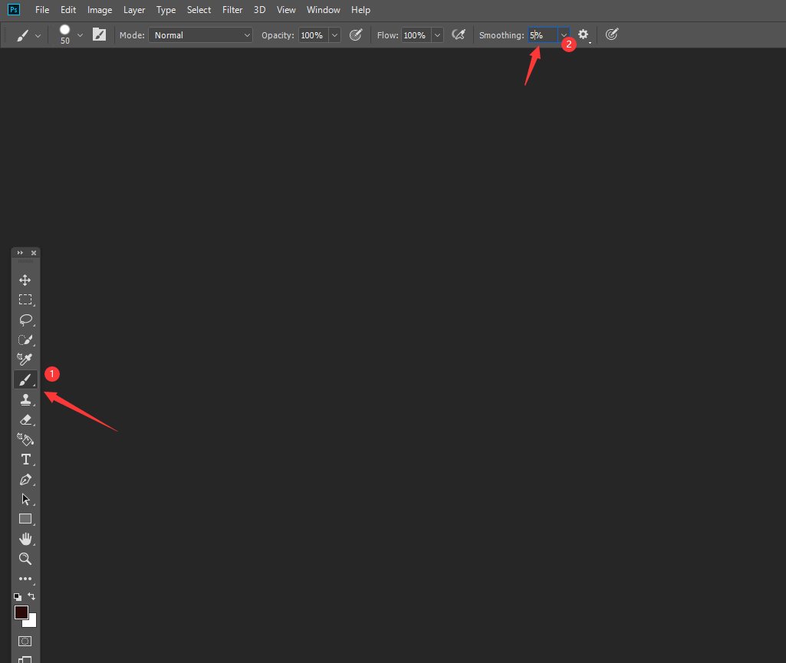The image size is (786, 663).
Task: Open the Photoshop Ps logo icon
Action: (x=14, y=9)
